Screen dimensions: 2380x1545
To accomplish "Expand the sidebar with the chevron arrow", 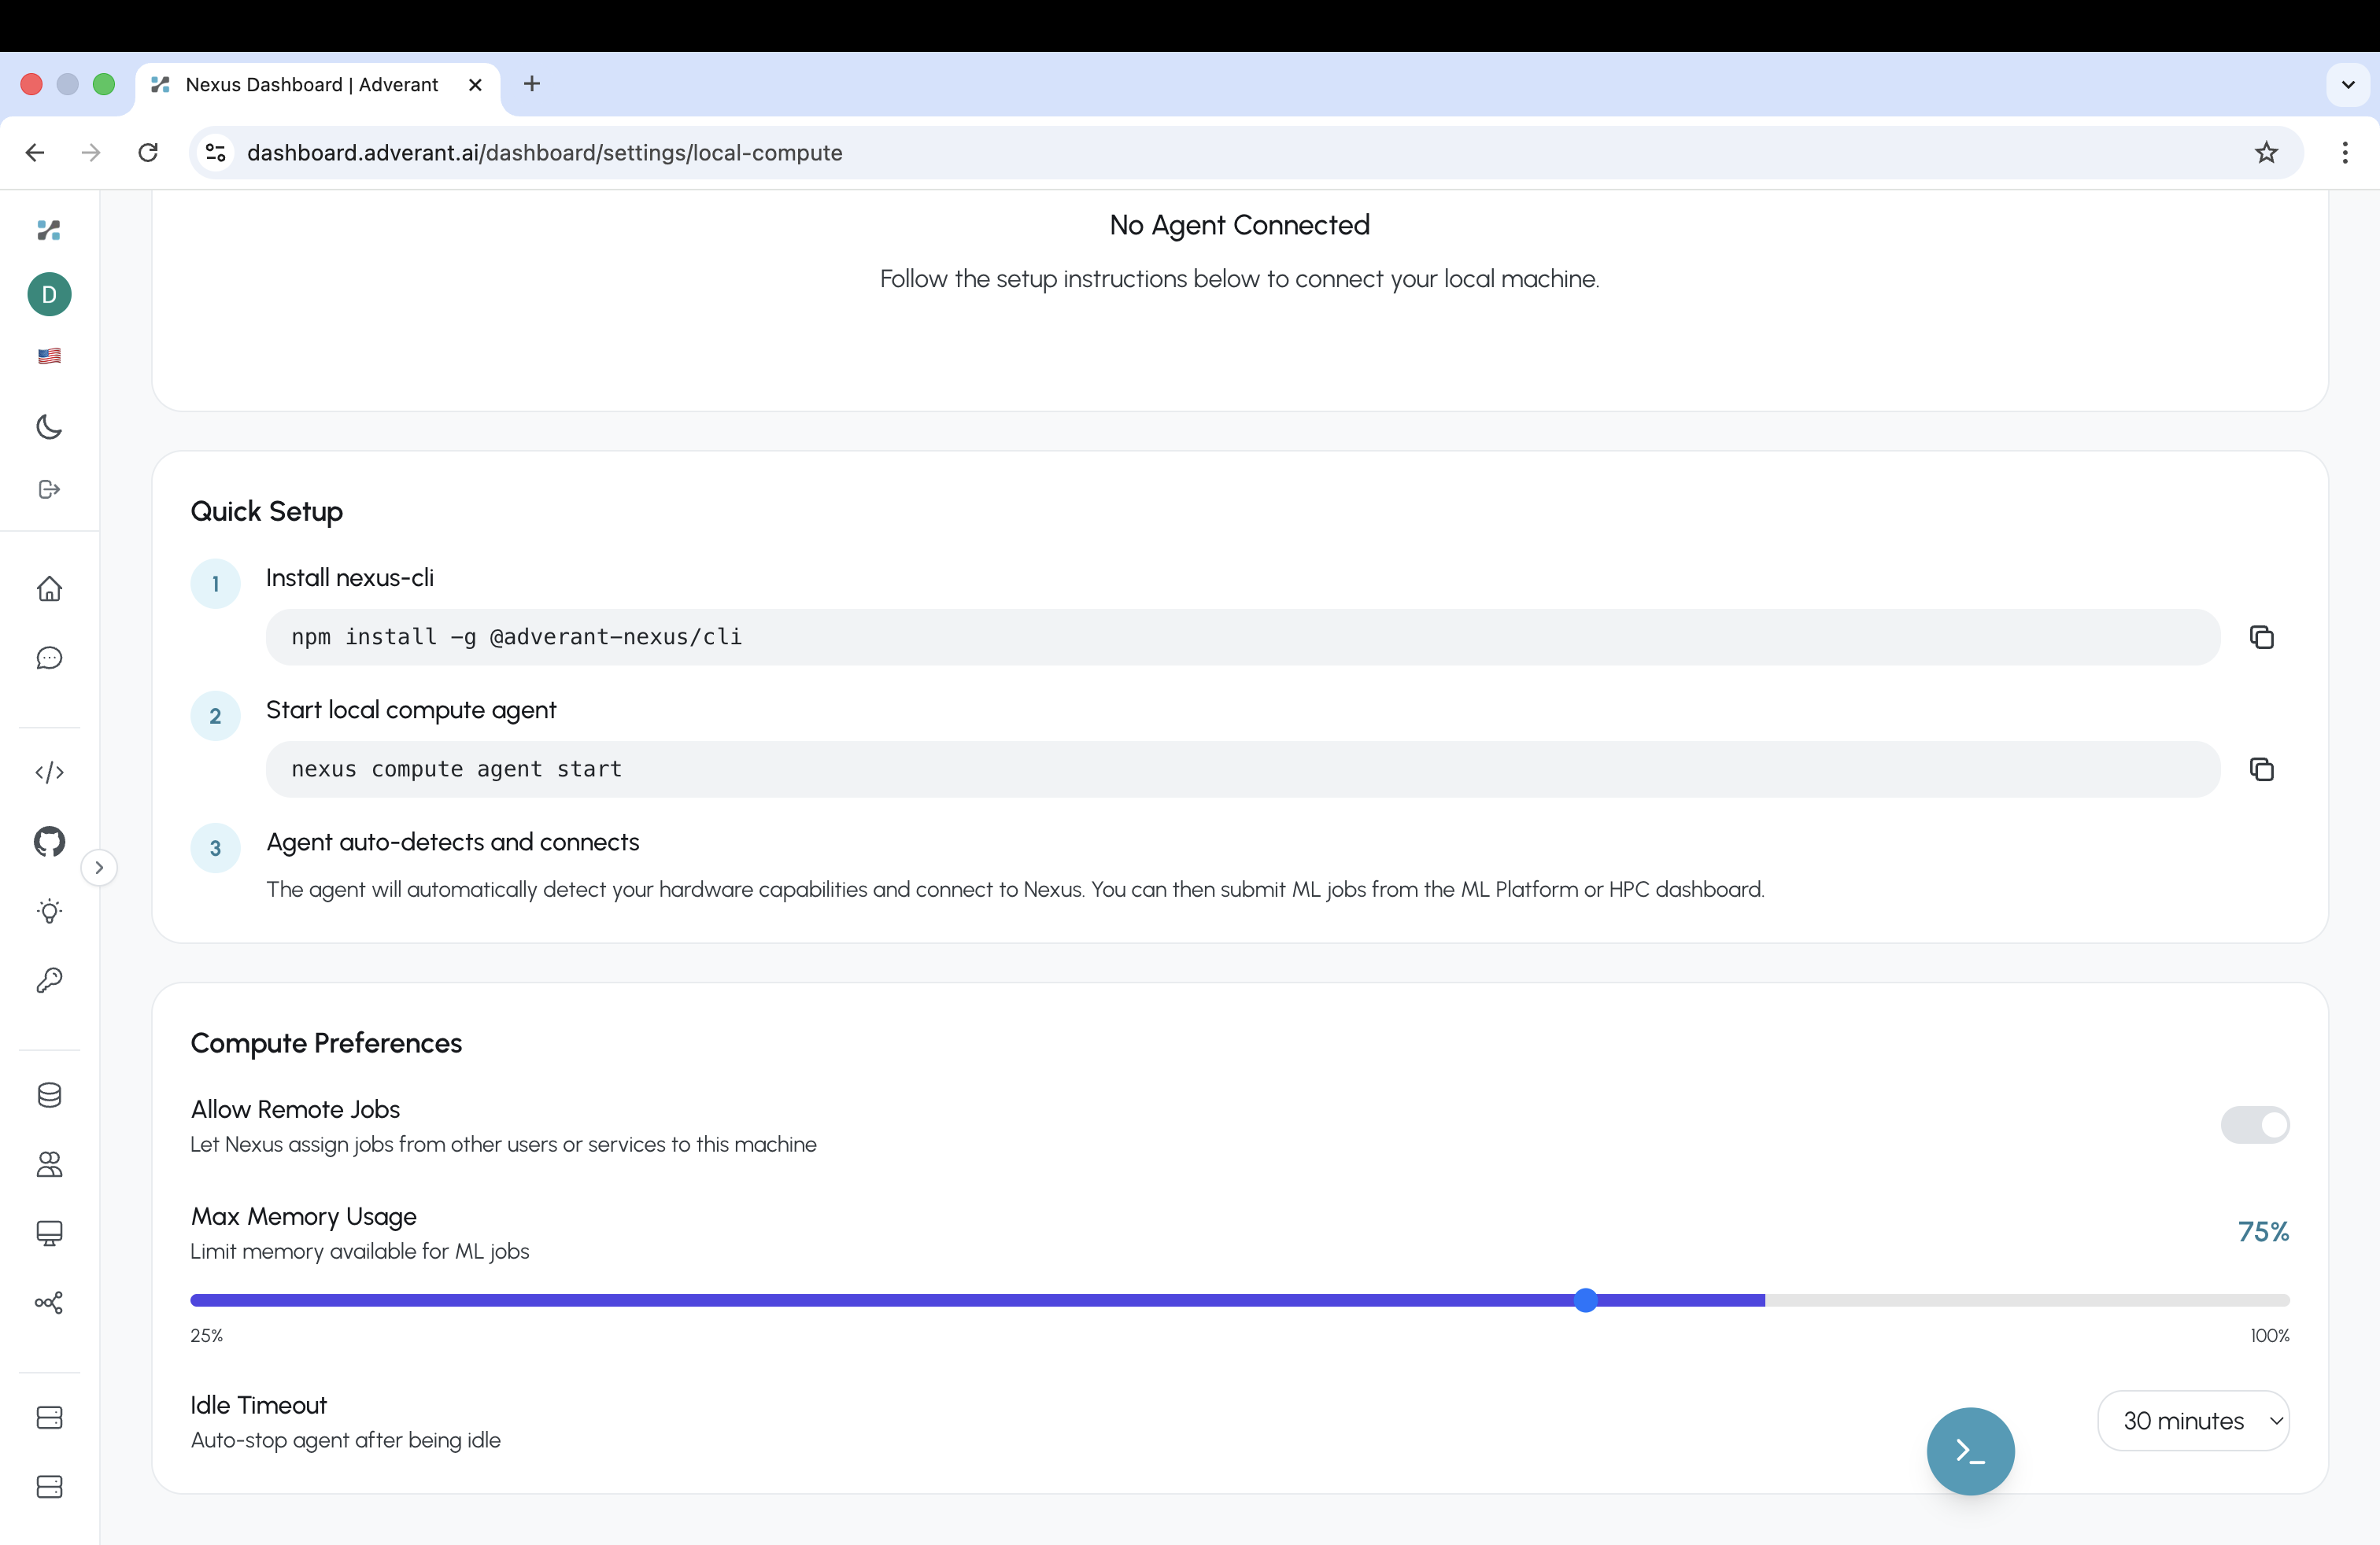I will click(x=98, y=868).
